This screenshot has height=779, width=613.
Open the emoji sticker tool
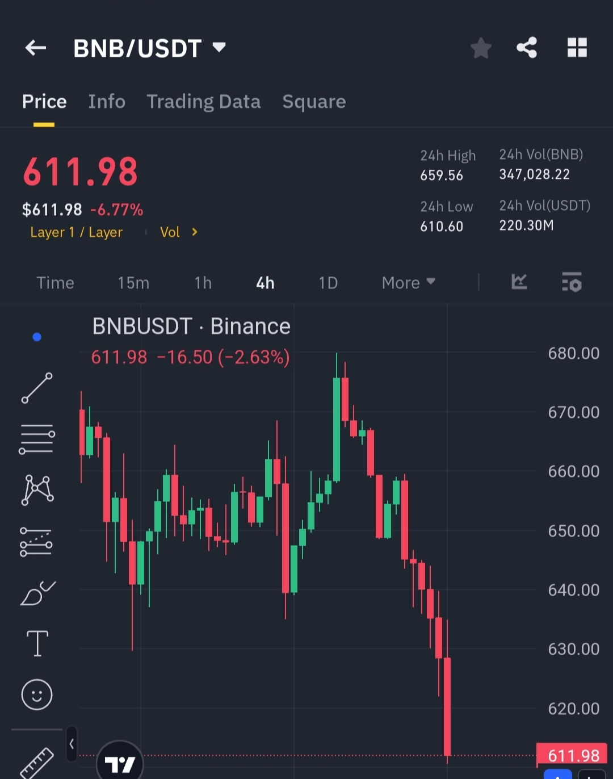(x=37, y=694)
